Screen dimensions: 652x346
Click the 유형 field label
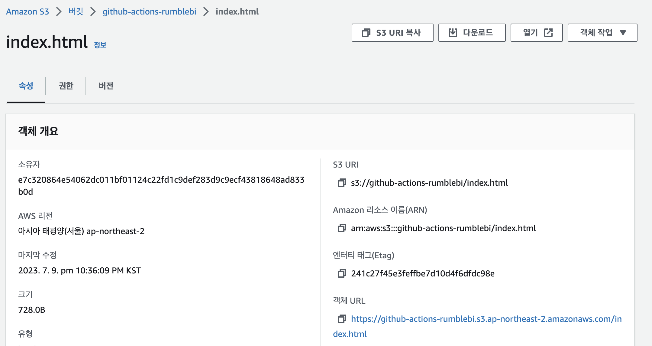click(25, 334)
